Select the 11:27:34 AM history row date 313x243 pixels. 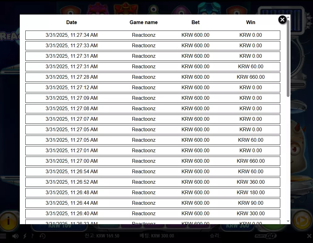click(x=71, y=35)
